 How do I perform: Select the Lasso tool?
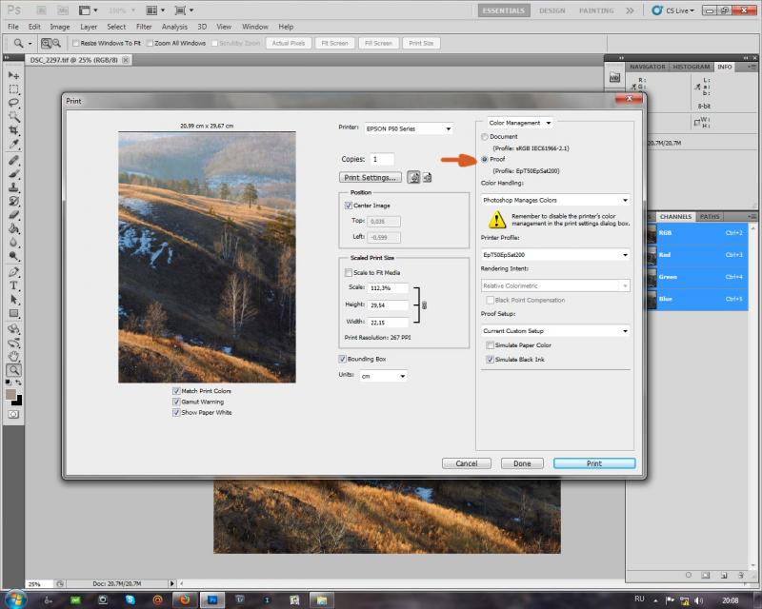click(x=13, y=103)
